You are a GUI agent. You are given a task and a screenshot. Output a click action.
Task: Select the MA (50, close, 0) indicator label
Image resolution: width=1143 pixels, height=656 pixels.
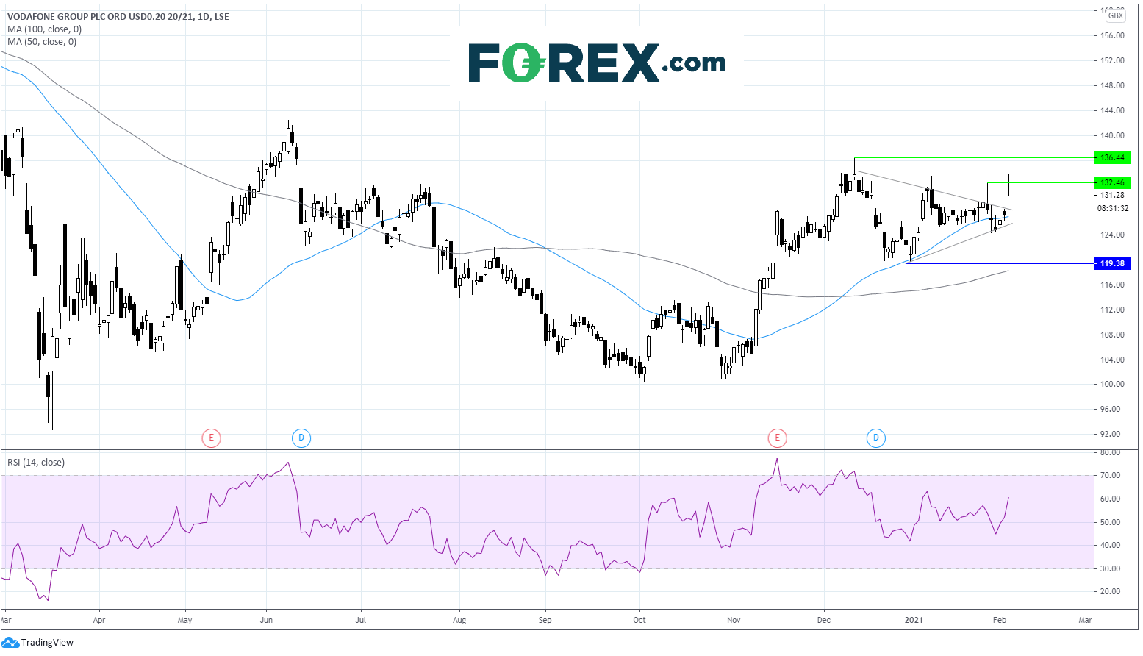click(x=42, y=42)
